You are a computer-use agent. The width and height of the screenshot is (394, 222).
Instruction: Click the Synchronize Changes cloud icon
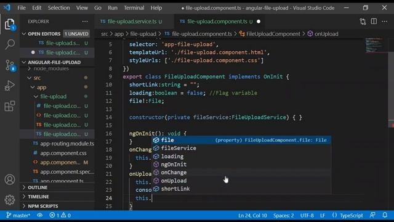pyautogui.click(x=39, y=215)
